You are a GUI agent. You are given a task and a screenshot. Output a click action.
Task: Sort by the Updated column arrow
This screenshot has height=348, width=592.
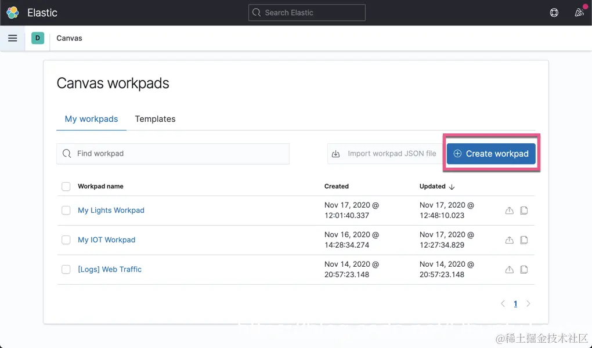(x=452, y=187)
